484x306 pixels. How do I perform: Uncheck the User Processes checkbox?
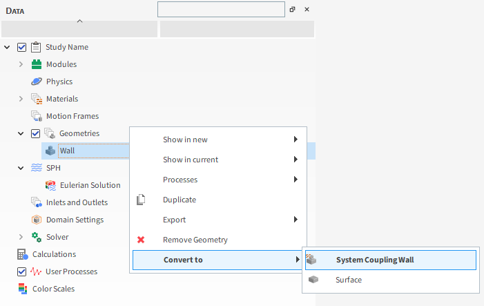21,271
